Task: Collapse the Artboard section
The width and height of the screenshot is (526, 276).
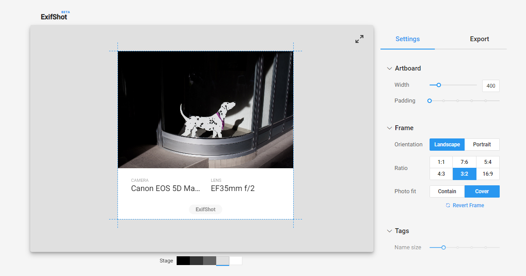Action: coord(389,68)
